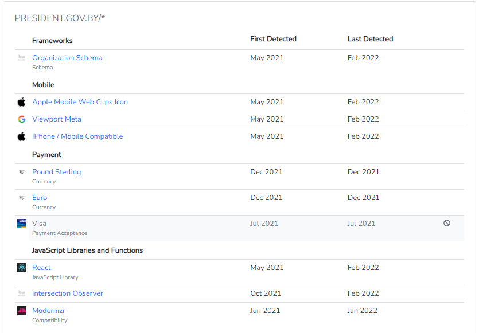The width and height of the screenshot is (479, 333).
Task: Open the Euro currency link
Action: (x=40, y=198)
